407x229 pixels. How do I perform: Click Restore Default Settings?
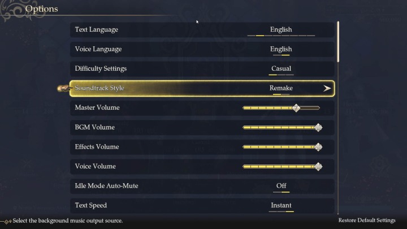367,221
